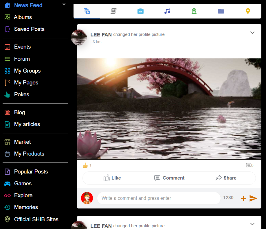Open the Explore page
The height and width of the screenshot is (229, 266).
click(x=23, y=195)
